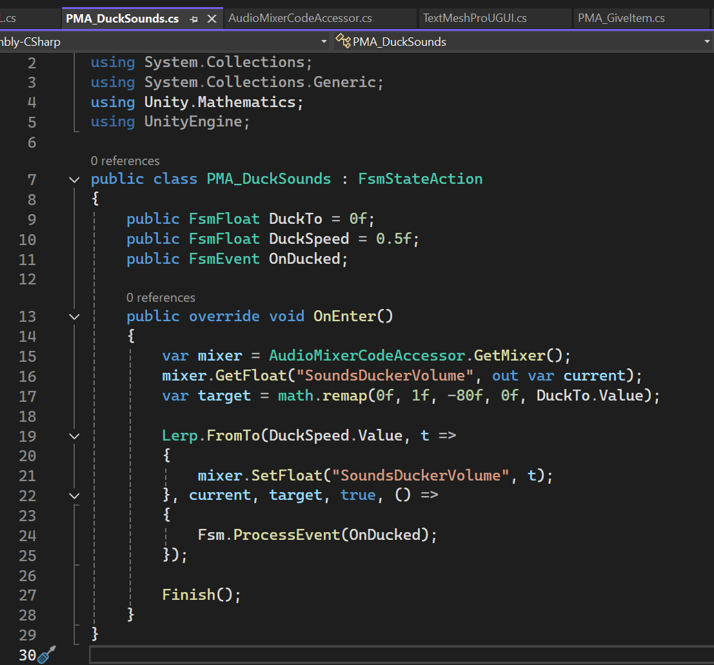This screenshot has height=665, width=714.
Task: Click using UnityEngine on line 5
Action: pos(170,122)
